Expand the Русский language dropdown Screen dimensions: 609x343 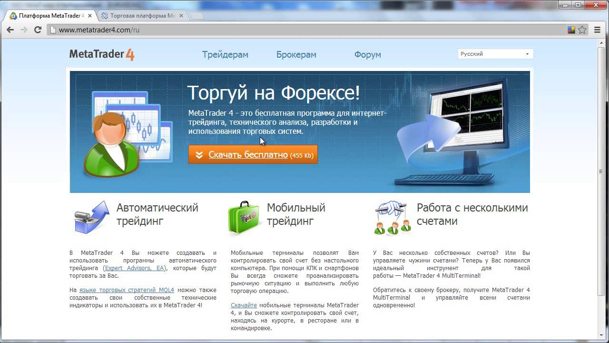click(495, 54)
